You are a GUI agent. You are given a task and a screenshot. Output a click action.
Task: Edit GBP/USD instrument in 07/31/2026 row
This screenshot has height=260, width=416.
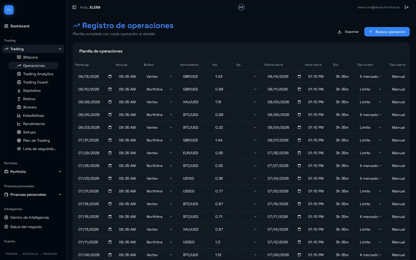[x=194, y=140]
